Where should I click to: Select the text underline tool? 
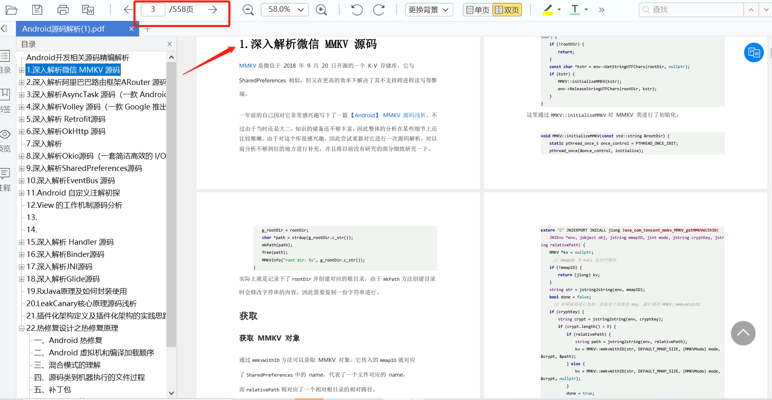pyautogui.click(x=575, y=9)
